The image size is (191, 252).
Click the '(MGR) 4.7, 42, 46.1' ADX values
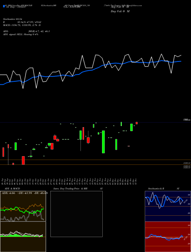click(39, 31)
